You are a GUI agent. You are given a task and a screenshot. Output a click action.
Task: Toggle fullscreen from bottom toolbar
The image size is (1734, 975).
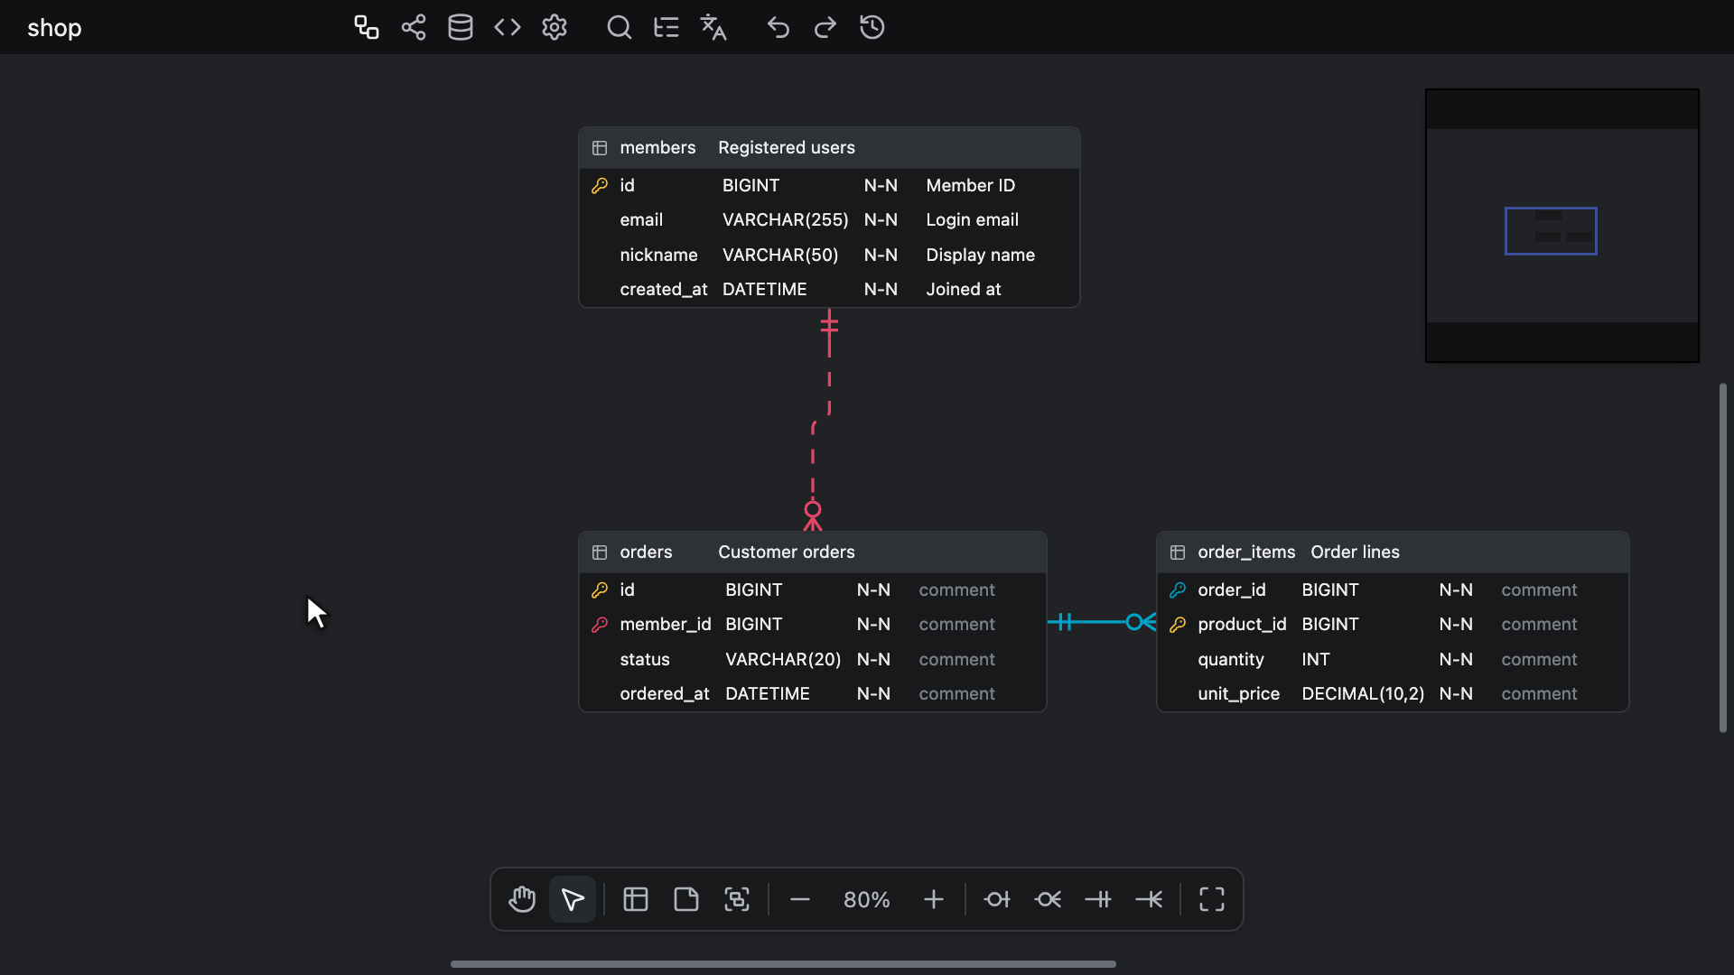coord(1212,899)
